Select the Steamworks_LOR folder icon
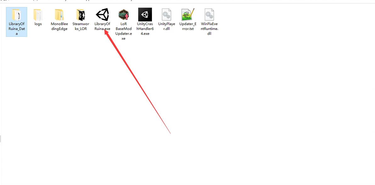Image resolution: width=375 pixels, height=185 pixels. click(x=81, y=15)
